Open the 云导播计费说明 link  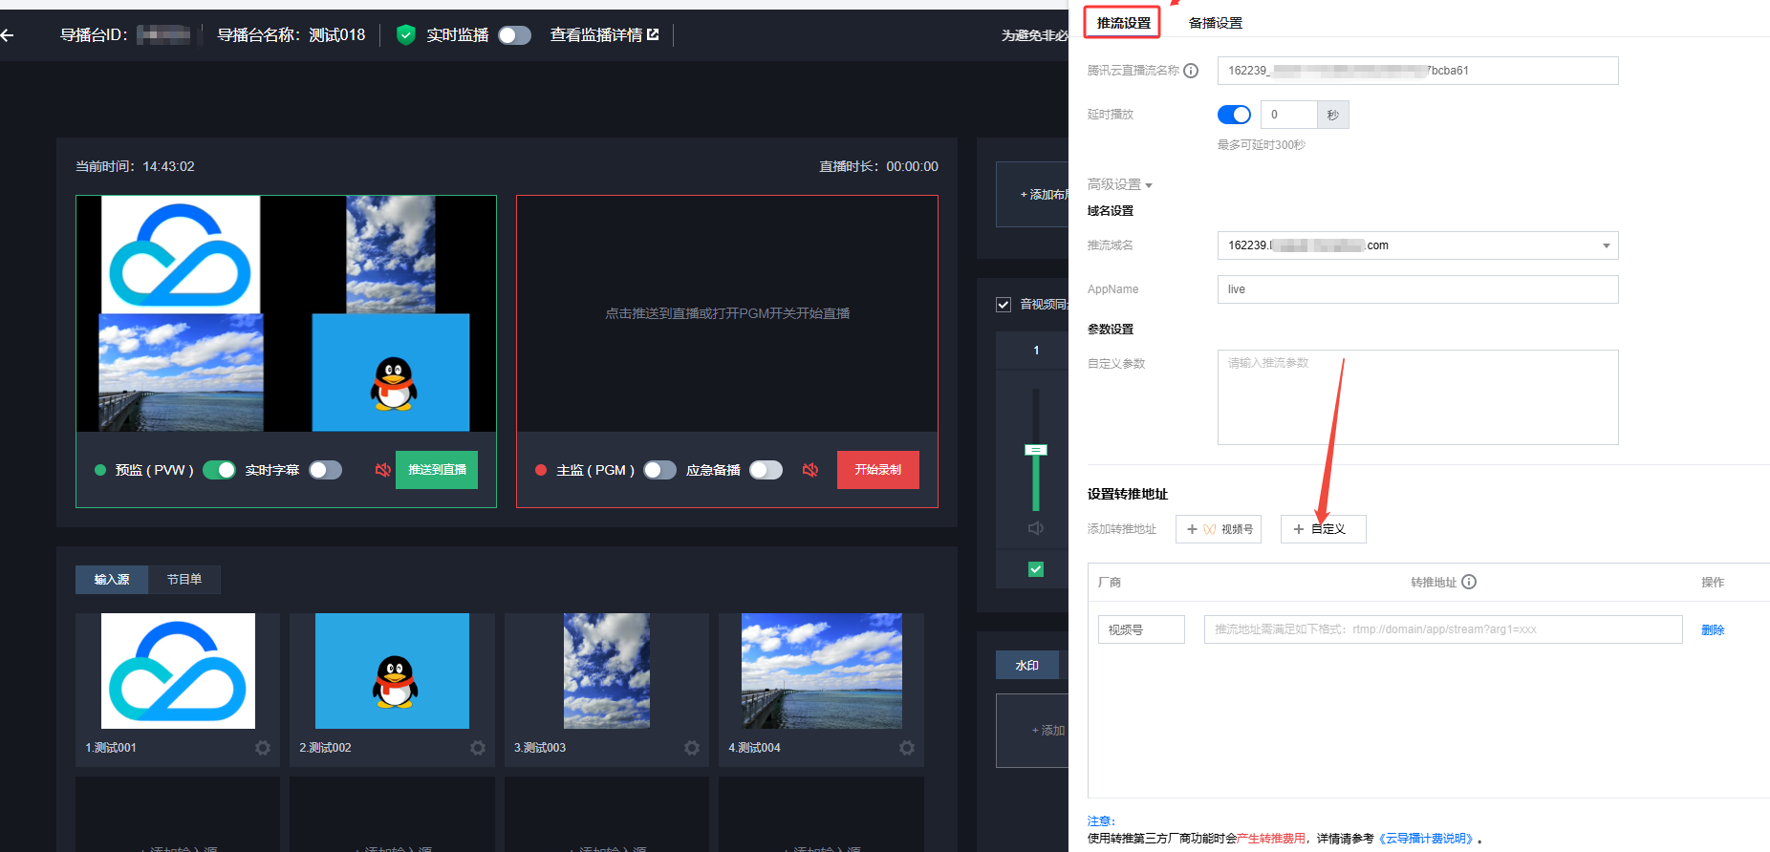pos(1427,839)
